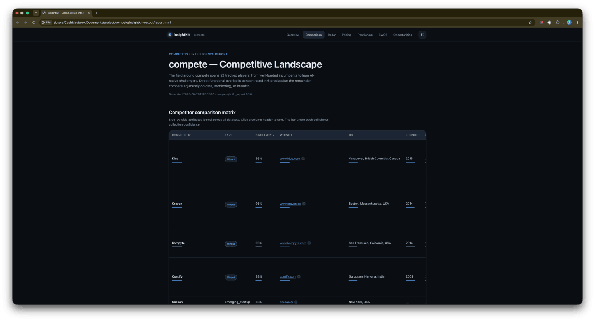Click info icon next to contify.com
The image size is (595, 321).
[299, 277]
